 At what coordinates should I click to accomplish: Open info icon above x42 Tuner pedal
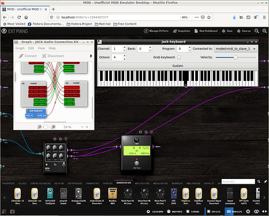coord(140,132)
